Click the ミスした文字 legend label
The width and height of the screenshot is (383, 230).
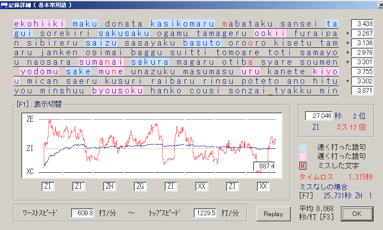pyautogui.click(x=338, y=166)
